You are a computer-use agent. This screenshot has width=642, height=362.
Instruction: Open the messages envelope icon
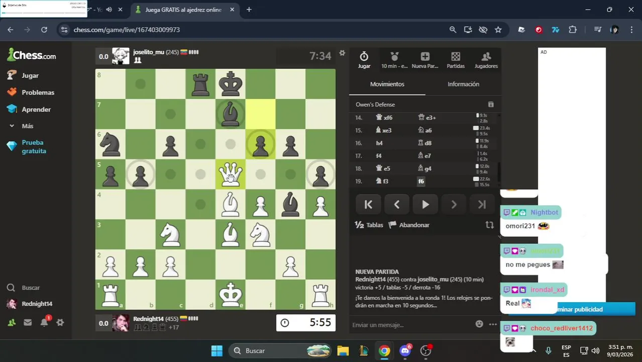[28, 323]
